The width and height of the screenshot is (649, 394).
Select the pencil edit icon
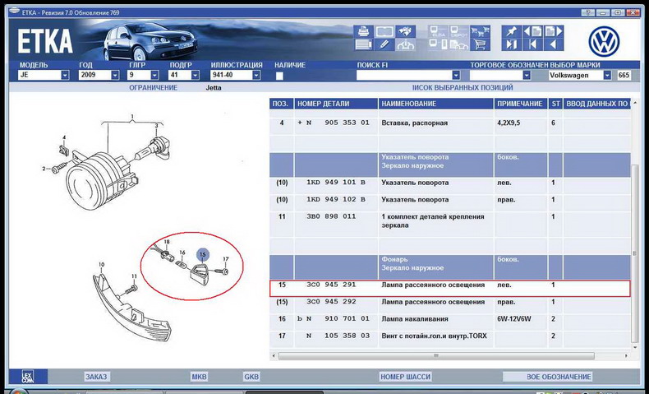pos(384,44)
